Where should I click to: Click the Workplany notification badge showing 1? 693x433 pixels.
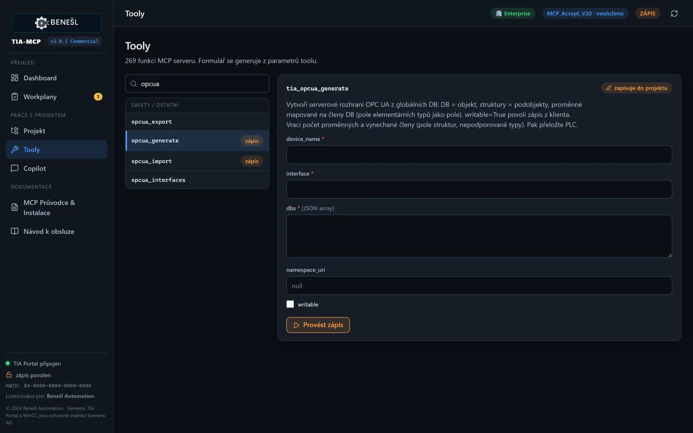(x=98, y=97)
